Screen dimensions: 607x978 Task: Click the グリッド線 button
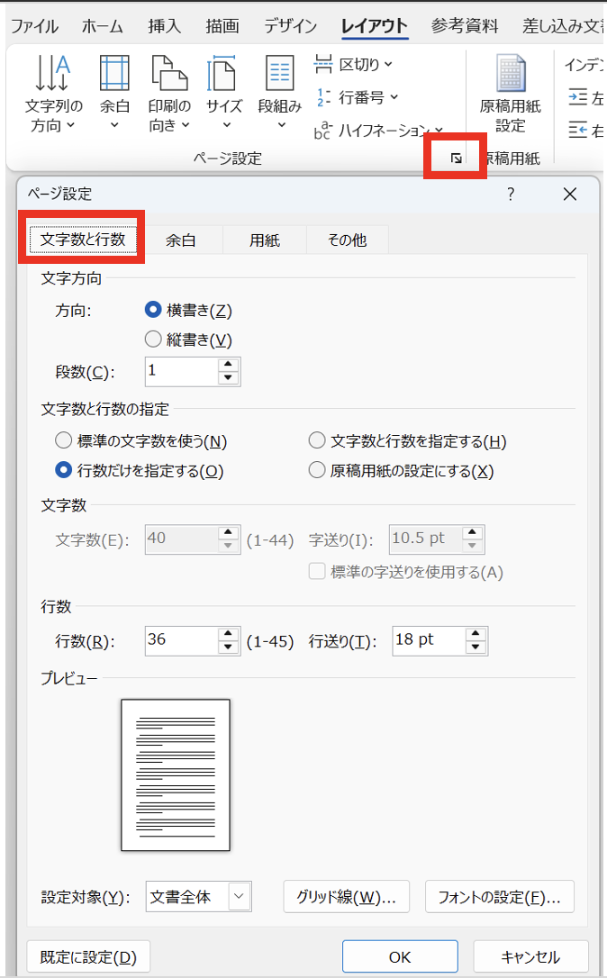coord(346,897)
